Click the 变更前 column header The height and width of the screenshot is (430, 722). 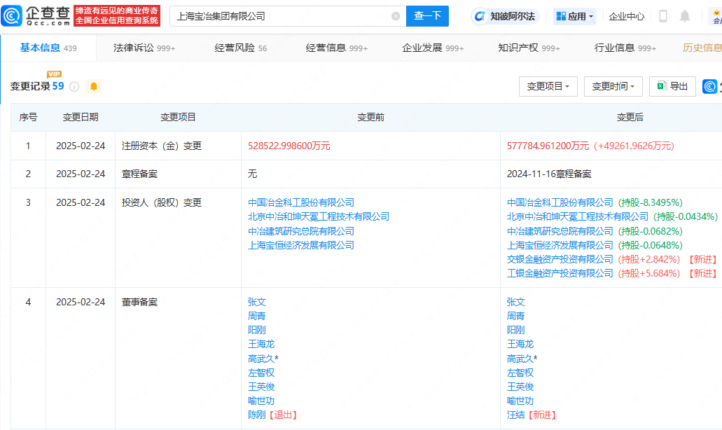pyautogui.click(x=370, y=118)
